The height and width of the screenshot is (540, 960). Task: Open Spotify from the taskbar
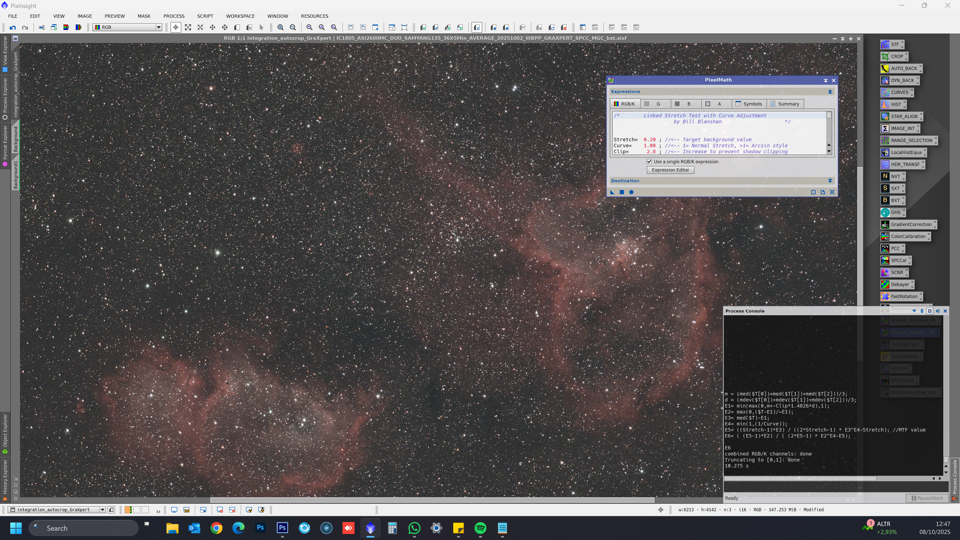pyautogui.click(x=480, y=528)
